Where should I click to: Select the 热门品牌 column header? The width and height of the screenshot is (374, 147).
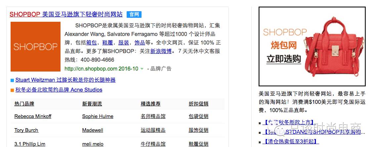click(24, 104)
